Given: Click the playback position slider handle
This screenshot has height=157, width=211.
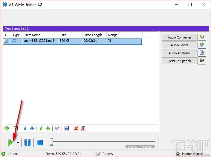Looking at the screenshot, I should [x=51, y=142].
